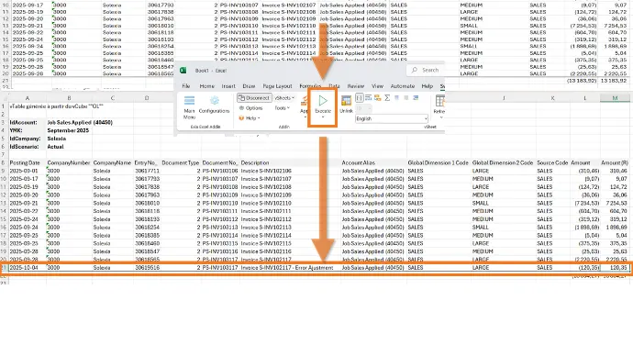
Task: Select the Description header cell
Action: pyautogui.click(x=290, y=162)
